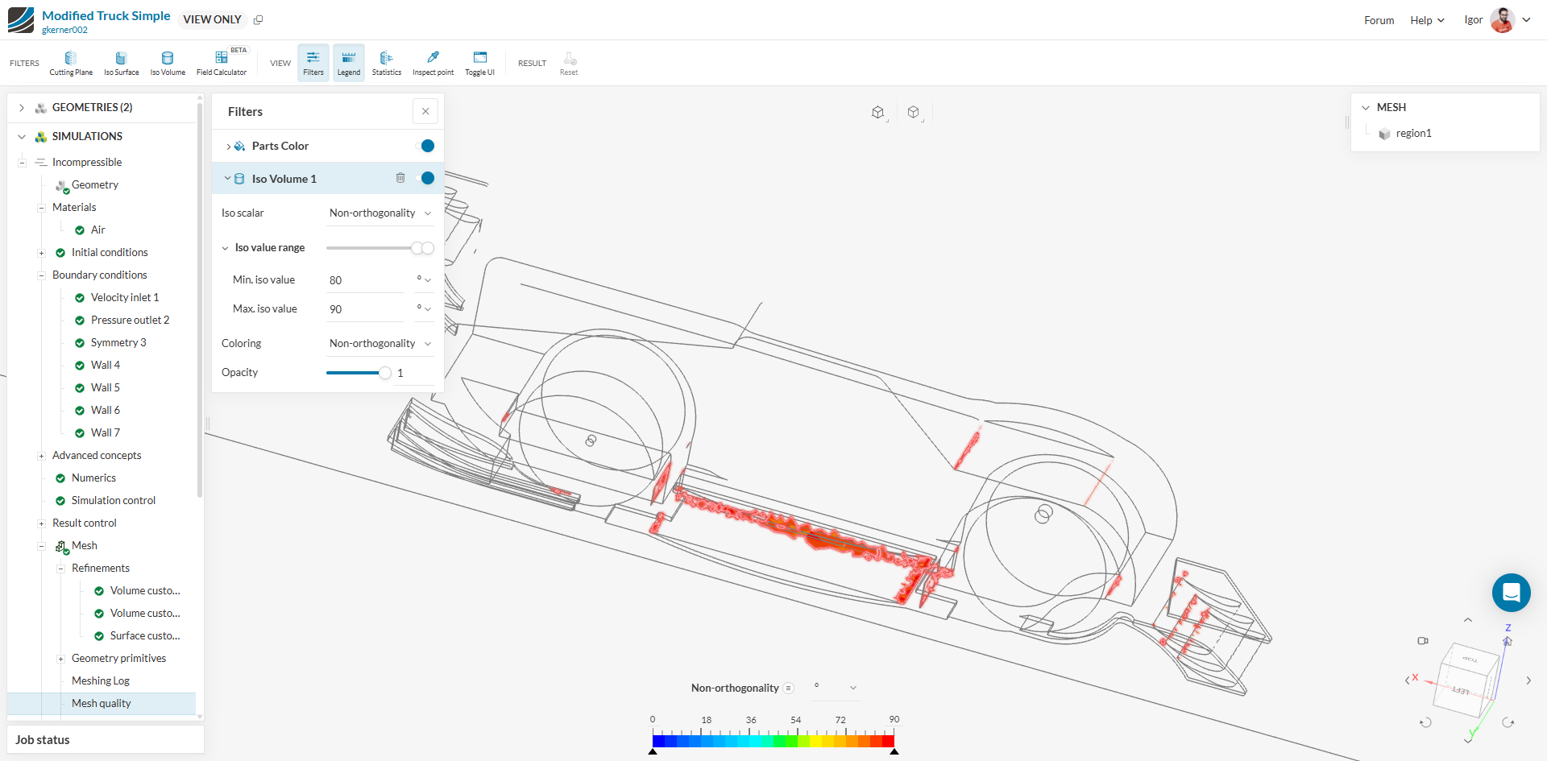
Task: Select the Simulation control item
Action: click(114, 500)
